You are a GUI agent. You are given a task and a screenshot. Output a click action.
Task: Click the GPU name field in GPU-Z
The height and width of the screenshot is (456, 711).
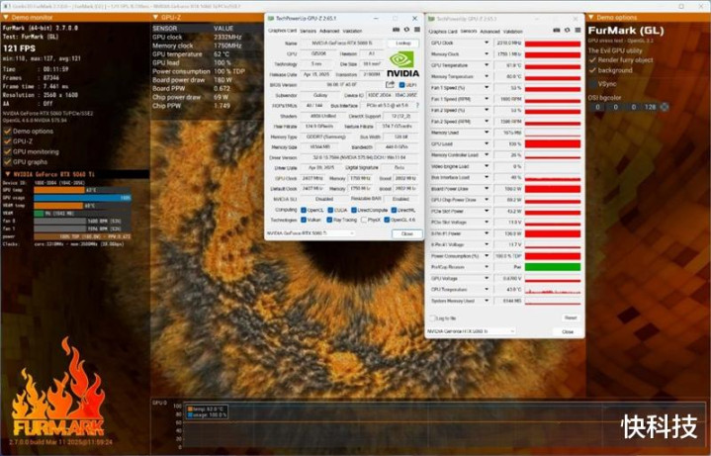[342, 44]
